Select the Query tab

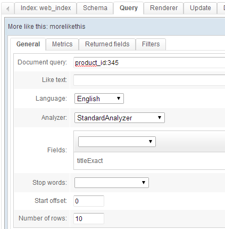click(129, 8)
